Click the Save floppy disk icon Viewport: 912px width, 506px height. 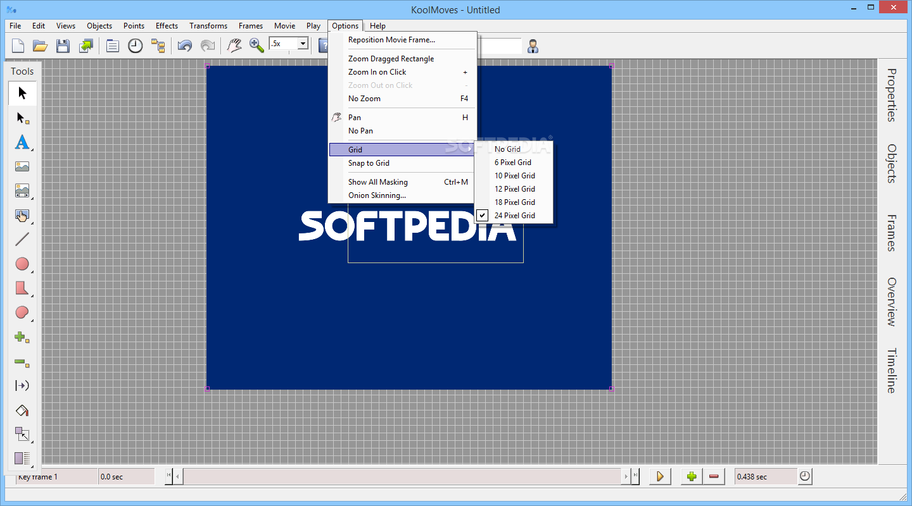click(x=63, y=46)
